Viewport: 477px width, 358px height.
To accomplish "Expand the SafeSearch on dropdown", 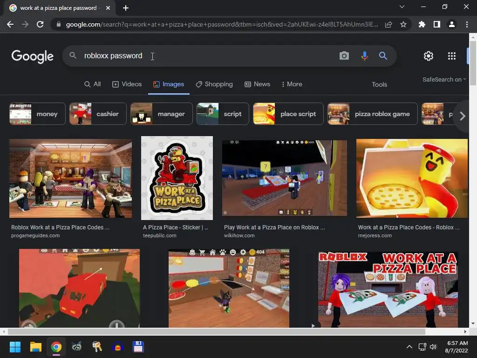I will pyautogui.click(x=444, y=79).
